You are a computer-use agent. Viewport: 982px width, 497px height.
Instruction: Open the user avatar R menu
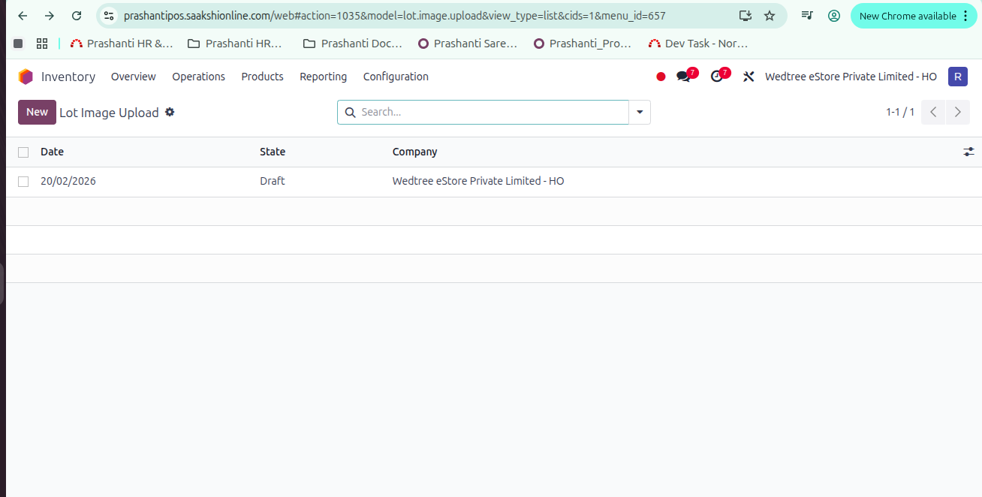957,77
